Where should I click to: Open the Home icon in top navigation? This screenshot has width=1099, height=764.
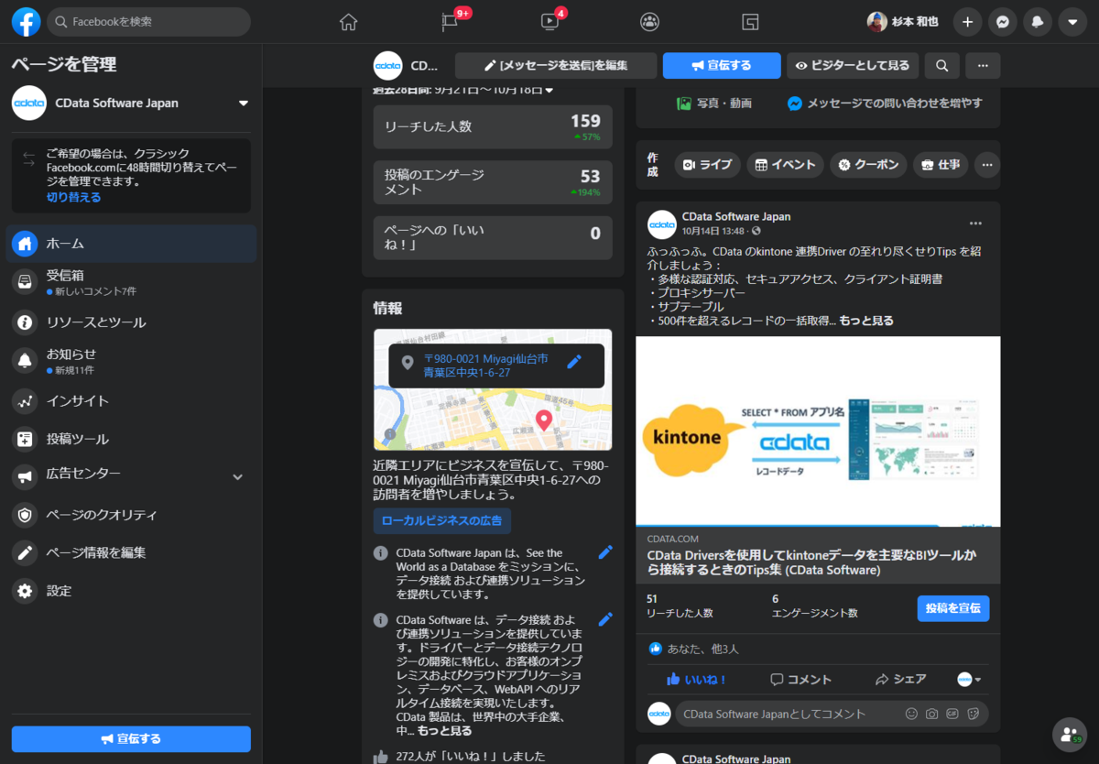pos(348,22)
